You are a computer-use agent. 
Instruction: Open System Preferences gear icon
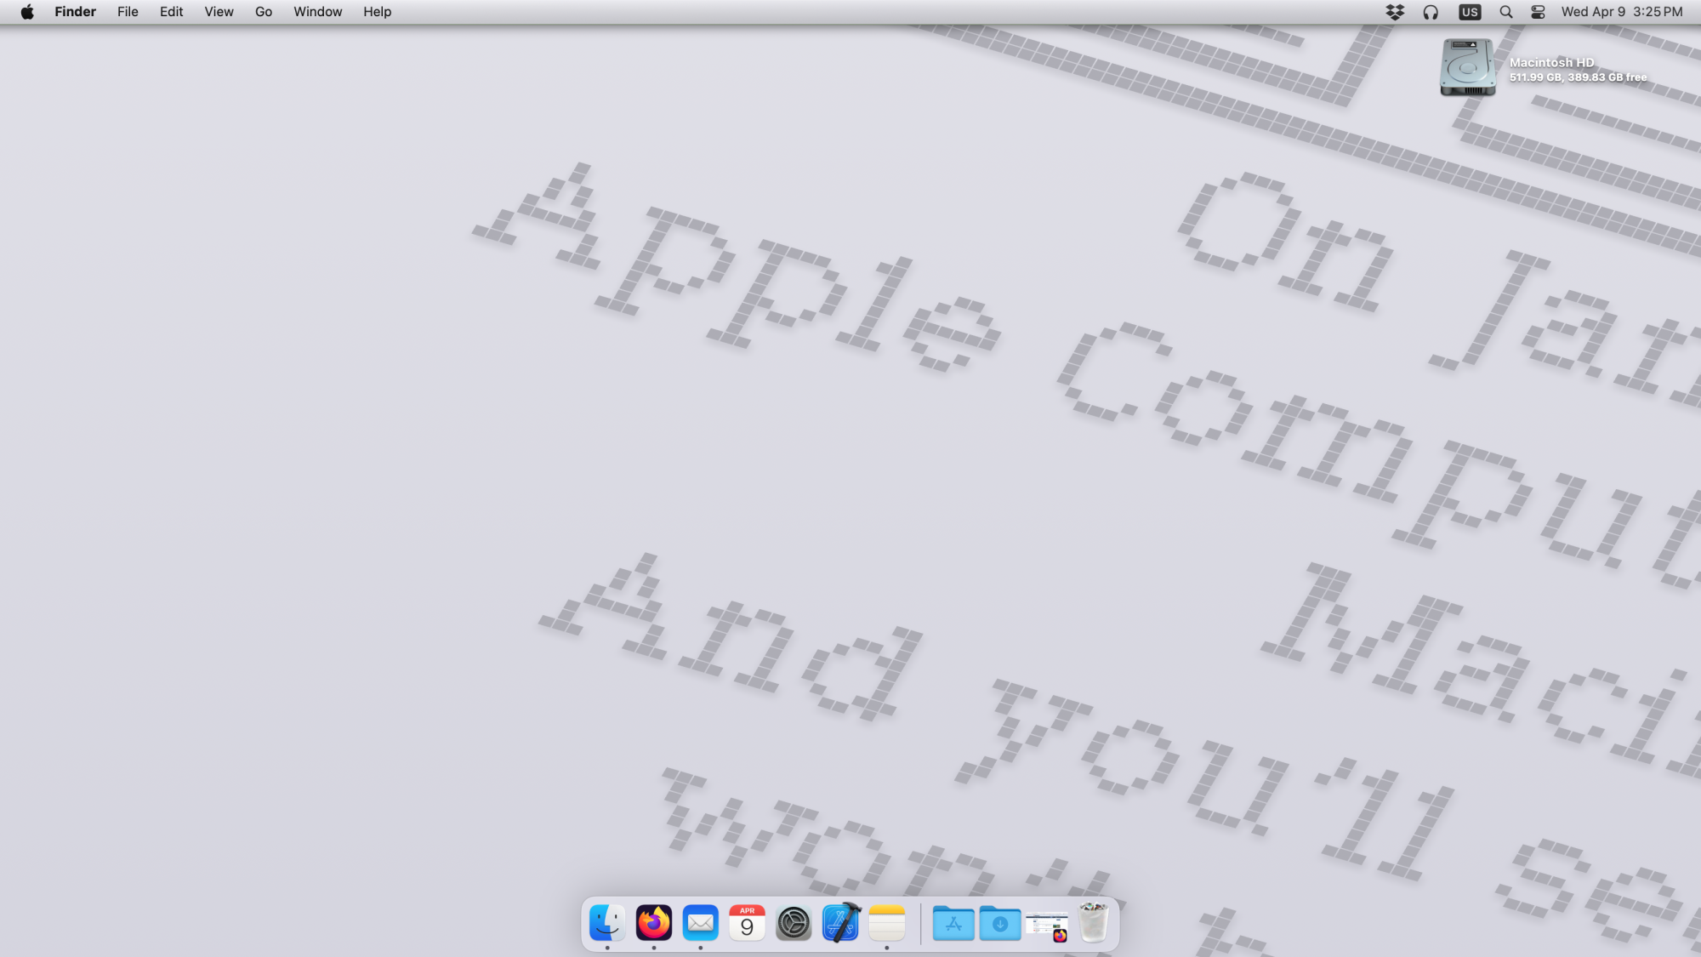(794, 923)
